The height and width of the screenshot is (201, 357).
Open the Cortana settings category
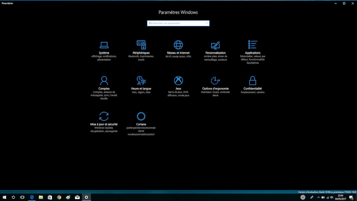pos(141,117)
